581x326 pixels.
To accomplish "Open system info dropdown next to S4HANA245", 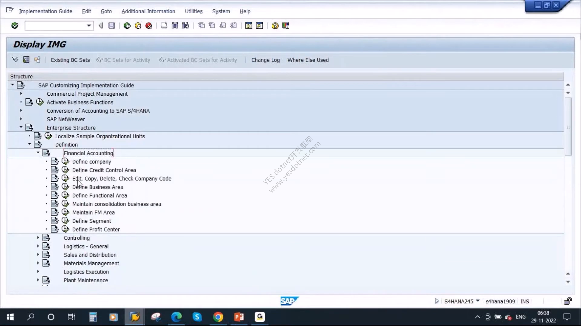I will (x=478, y=301).
